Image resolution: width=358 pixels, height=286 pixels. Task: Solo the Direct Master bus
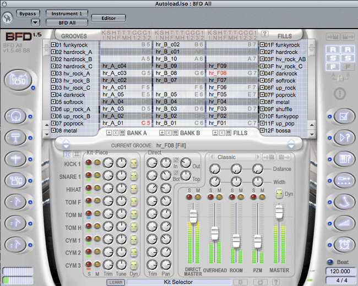189,196
